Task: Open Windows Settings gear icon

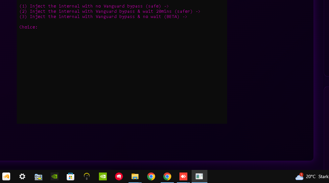Action: click(22, 176)
